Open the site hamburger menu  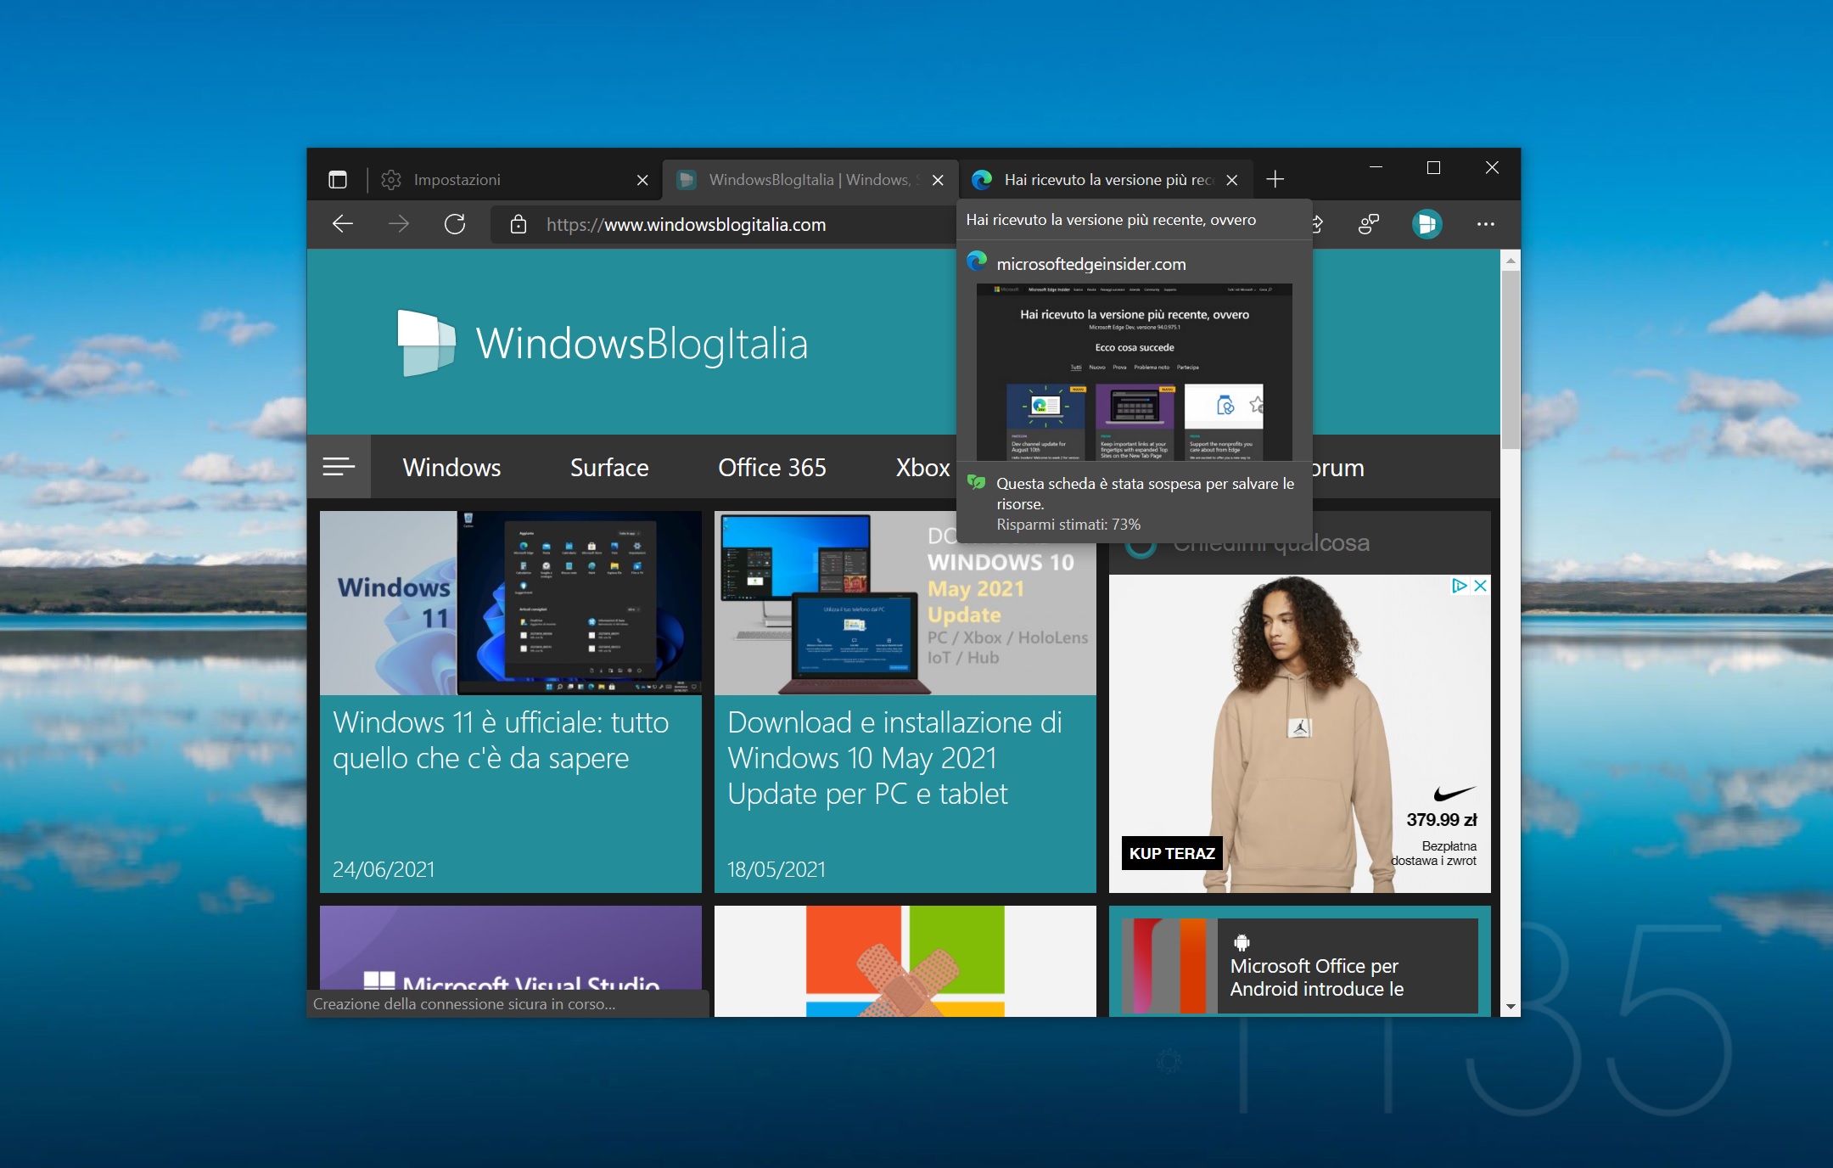pos(339,467)
